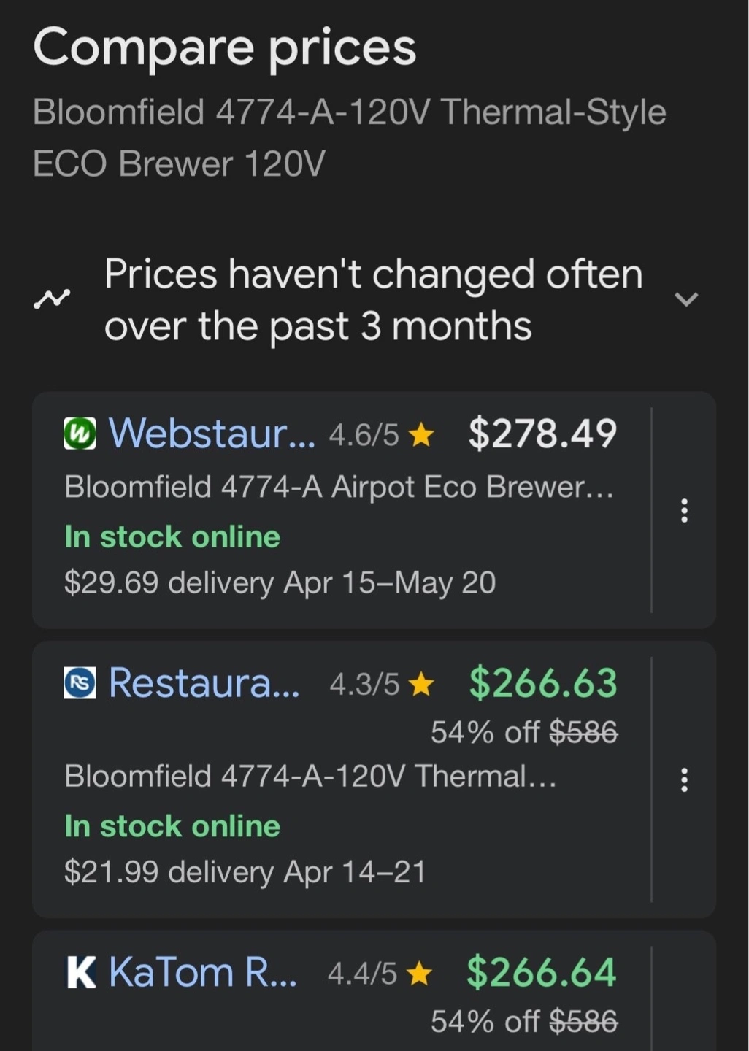Image resolution: width=749 pixels, height=1051 pixels.
Task: Open the Webstaurant store logo icon
Action: pos(80,434)
